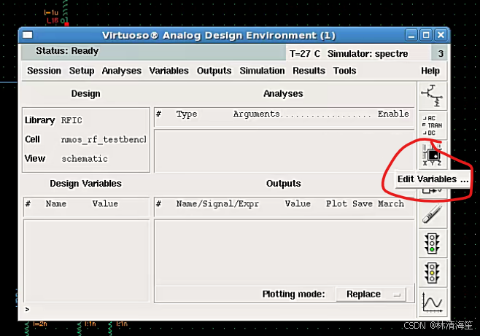Screen dimensions: 480x336
Task: Click the Simulator: spectre status text
Action: pyautogui.click(x=368, y=54)
